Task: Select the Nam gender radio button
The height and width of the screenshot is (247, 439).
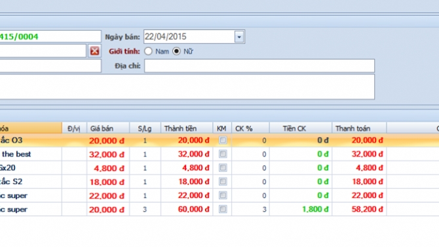Action: click(x=148, y=51)
